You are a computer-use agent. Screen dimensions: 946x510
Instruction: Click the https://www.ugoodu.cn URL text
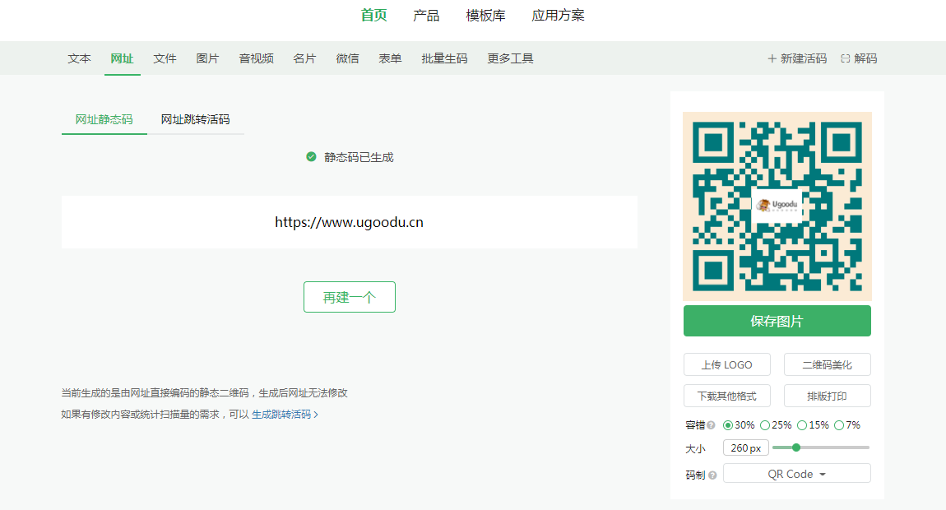[350, 222]
